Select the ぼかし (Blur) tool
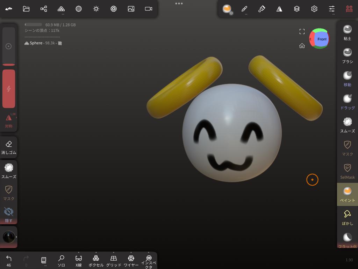This screenshot has width=358, height=269. coord(347,218)
